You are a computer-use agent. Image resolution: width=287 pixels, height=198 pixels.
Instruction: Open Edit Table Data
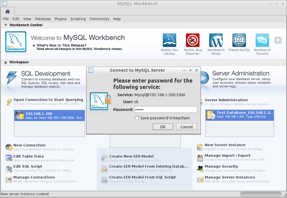coord(28,156)
